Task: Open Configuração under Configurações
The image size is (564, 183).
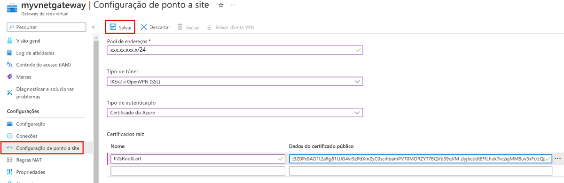Action: point(31,124)
